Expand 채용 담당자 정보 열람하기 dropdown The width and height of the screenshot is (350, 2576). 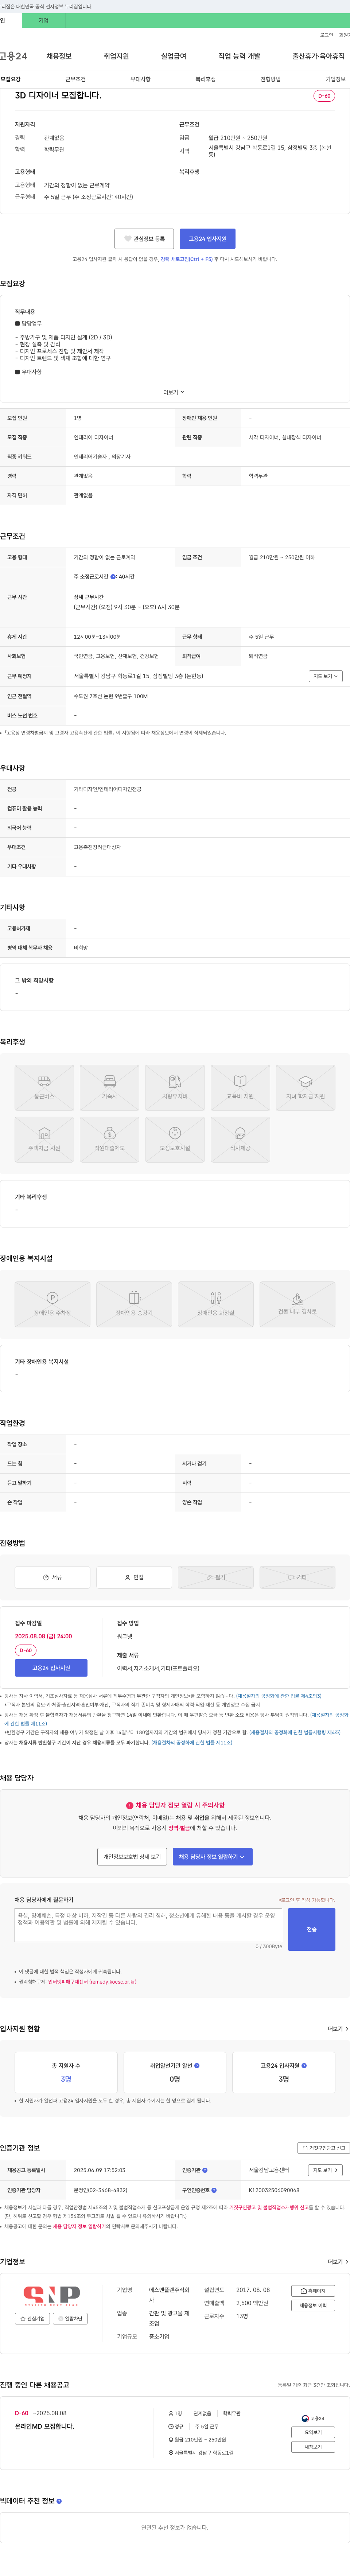point(213,1857)
